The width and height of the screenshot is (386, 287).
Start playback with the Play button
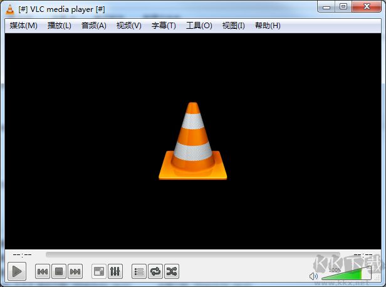coord(17,271)
